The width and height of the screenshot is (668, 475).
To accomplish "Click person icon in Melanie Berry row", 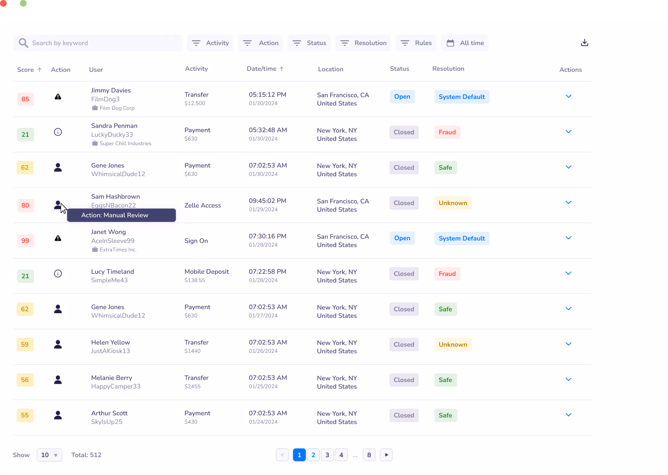I will 58,380.
